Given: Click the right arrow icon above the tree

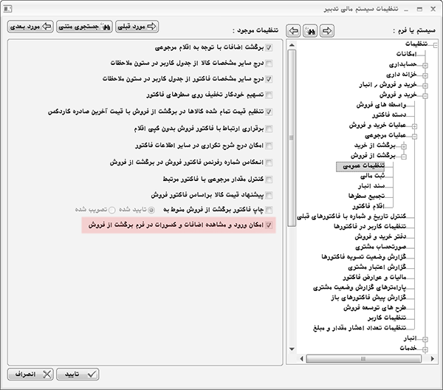Looking at the screenshot, I should [x=326, y=31].
